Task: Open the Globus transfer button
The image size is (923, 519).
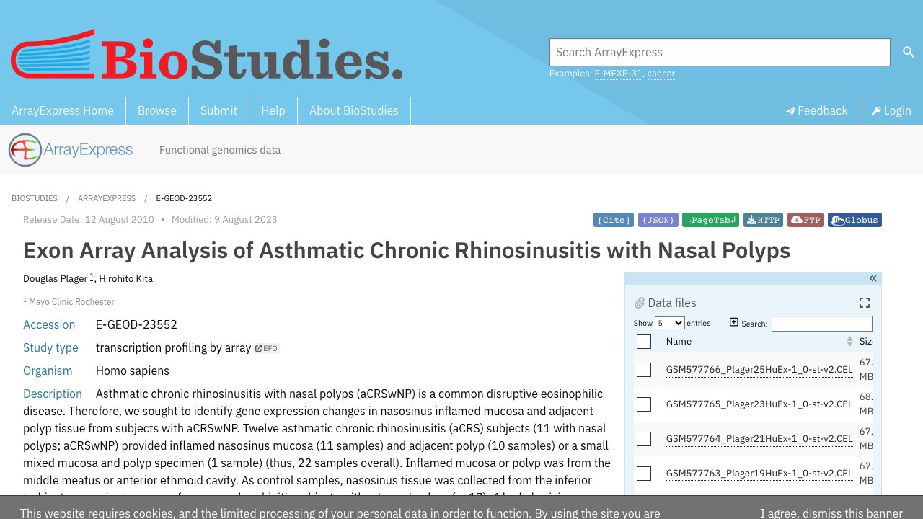Action: 854,220
